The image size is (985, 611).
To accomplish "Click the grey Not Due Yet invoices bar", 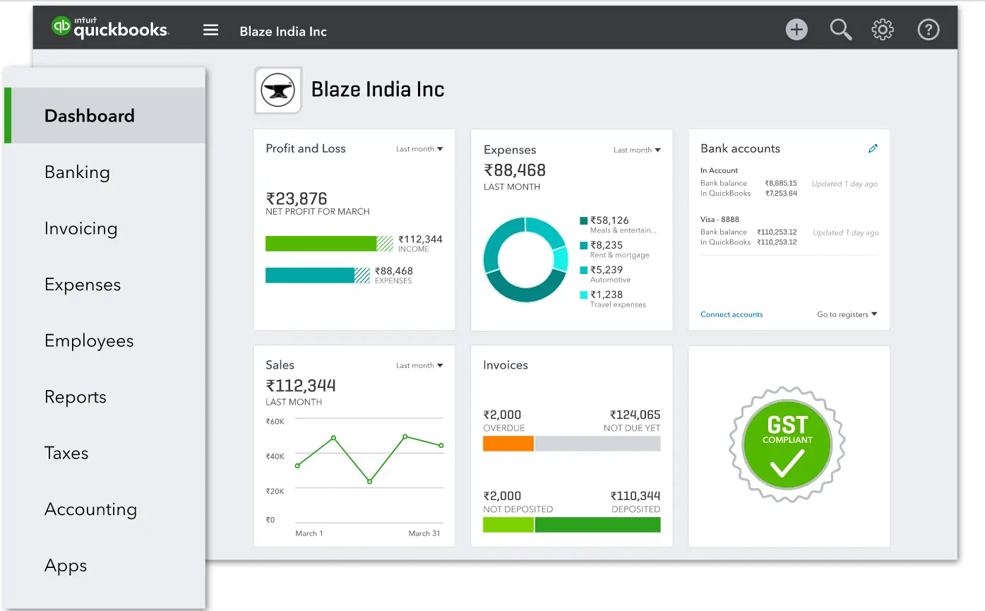I will tap(598, 444).
